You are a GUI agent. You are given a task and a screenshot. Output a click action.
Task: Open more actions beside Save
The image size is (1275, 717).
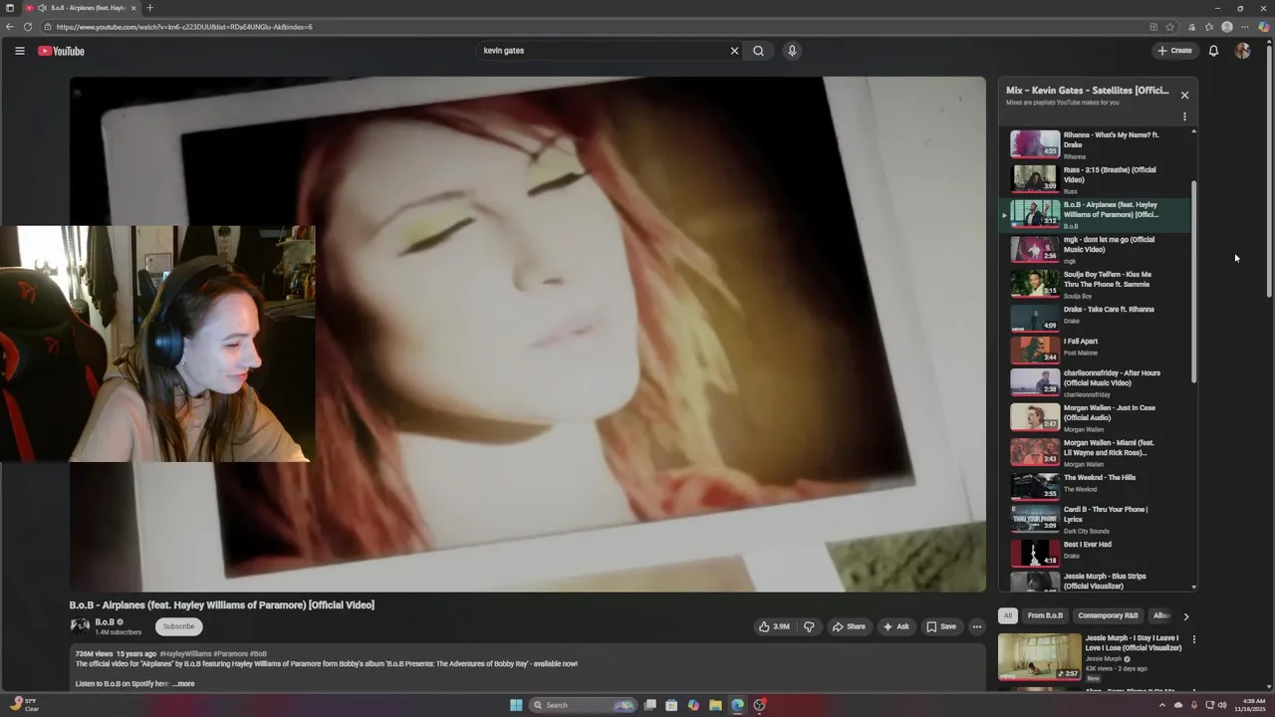pyautogui.click(x=977, y=626)
